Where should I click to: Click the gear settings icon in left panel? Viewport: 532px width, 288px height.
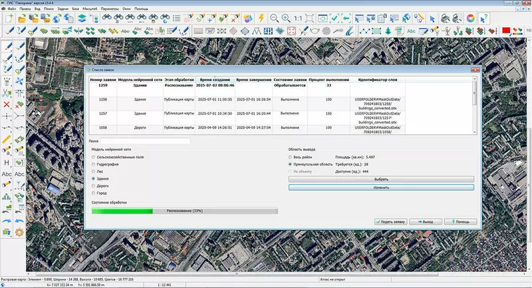[x=20, y=232]
